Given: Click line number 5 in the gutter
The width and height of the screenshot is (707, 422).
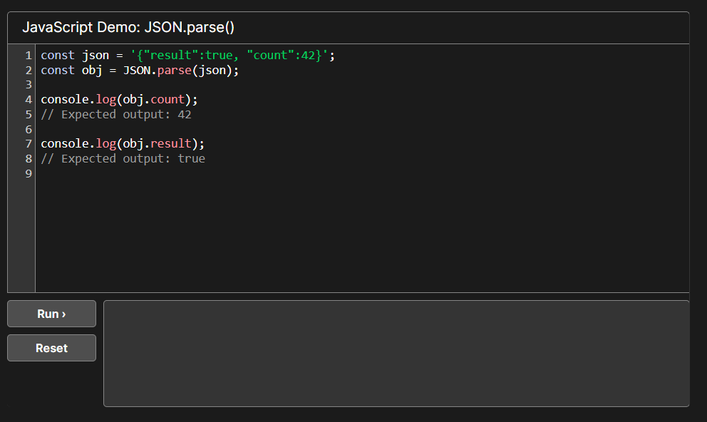Looking at the screenshot, I should (29, 115).
